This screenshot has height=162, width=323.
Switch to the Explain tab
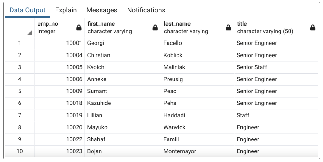66,10
